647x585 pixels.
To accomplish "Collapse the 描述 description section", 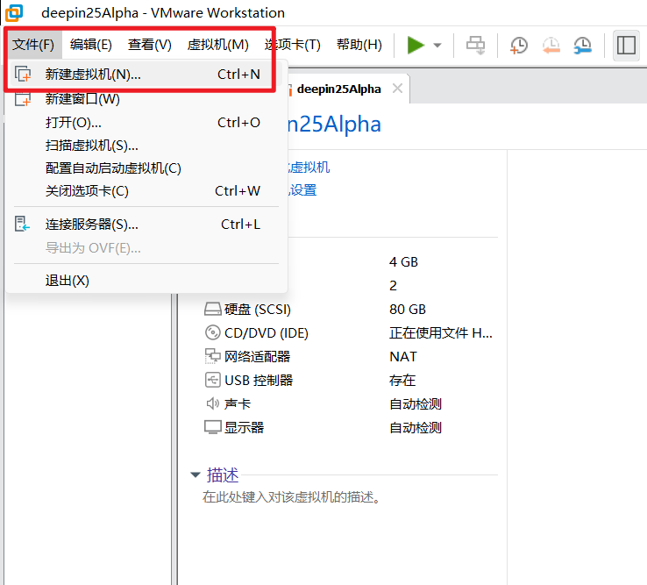I will 196,475.
